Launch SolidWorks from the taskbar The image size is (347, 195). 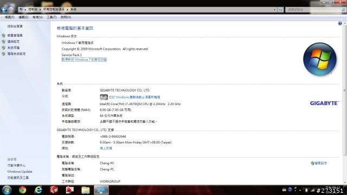click(x=54, y=190)
